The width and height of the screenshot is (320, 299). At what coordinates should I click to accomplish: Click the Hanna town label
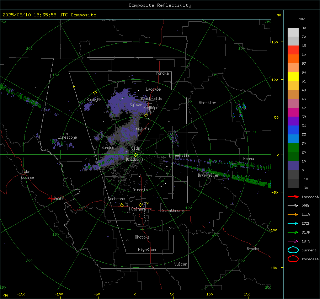(249, 159)
